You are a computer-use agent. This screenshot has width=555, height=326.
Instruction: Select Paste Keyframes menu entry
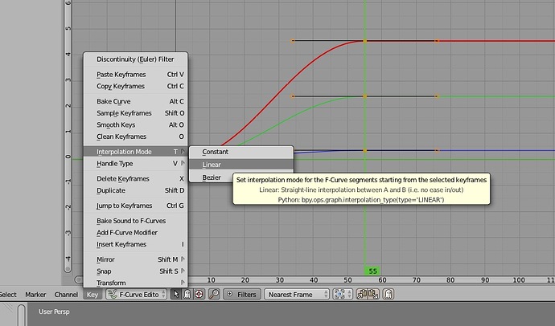point(135,75)
